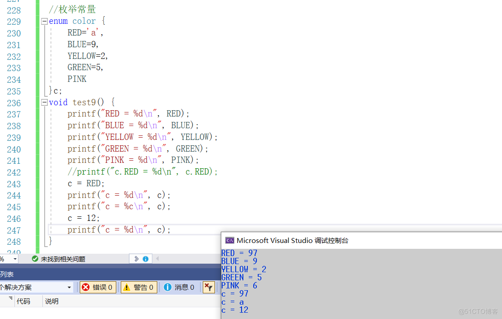Click the BLUE=9, enum entry
The image size is (502, 319).
click(83, 44)
